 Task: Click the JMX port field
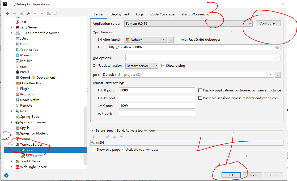[157, 106]
